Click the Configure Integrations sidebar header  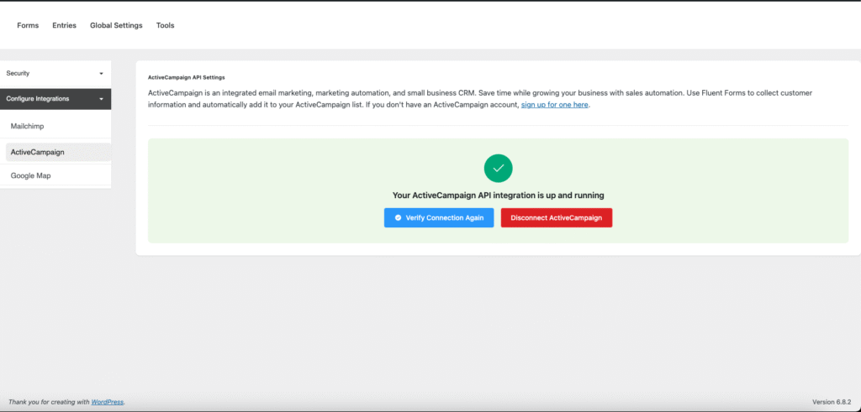(x=38, y=99)
